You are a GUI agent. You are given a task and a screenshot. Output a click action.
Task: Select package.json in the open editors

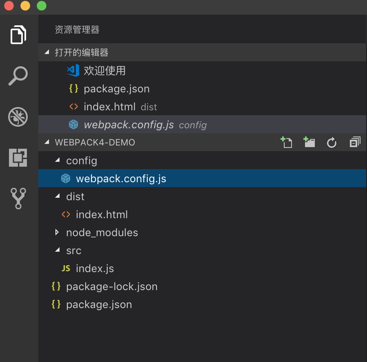pyautogui.click(x=116, y=88)
